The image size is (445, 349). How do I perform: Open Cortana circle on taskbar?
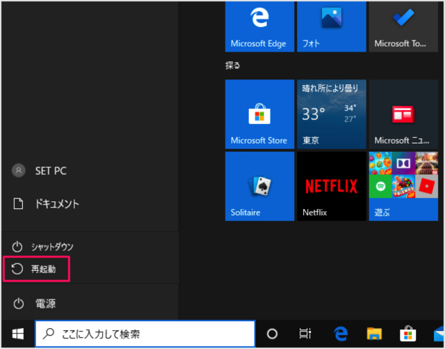[x=272, y=334]
